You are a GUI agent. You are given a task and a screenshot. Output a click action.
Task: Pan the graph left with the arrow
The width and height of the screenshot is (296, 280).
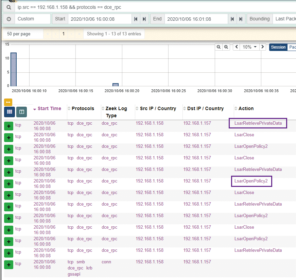pos(237,47)
